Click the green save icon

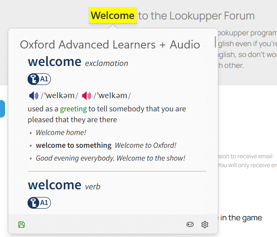[21, 225]
